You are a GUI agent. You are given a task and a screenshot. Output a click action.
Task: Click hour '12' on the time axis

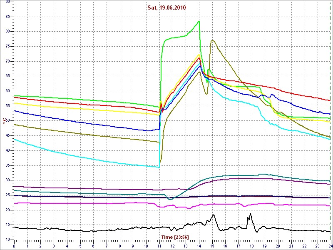(172, 246)
